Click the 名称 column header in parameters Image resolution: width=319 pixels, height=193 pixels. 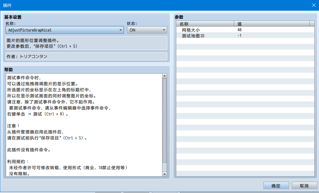(205, 24)
